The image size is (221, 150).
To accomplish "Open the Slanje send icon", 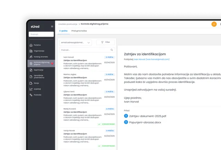I will (31, 83).
